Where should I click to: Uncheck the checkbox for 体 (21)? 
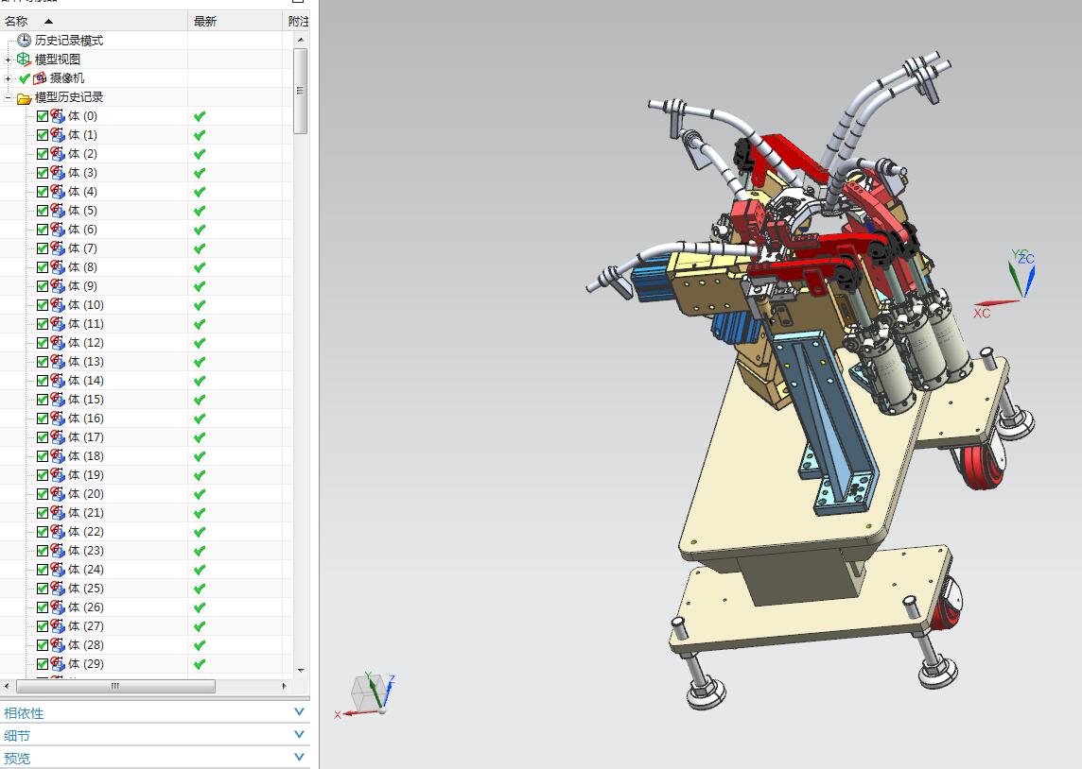click(x=43, y=513)
